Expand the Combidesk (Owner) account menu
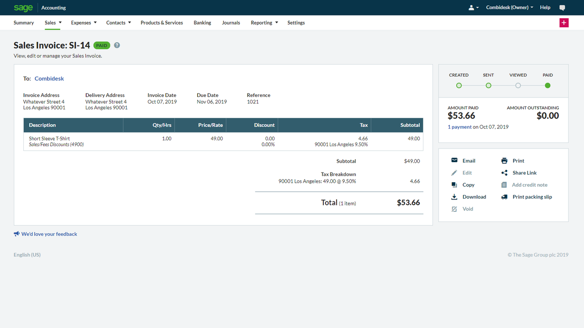This screenshot has width=584, height=328. coord(509,7)
